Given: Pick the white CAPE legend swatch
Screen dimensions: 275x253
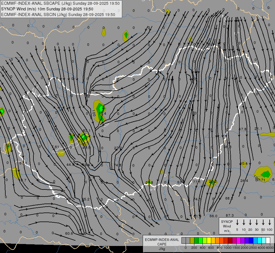Looking at the screenshot, I should [x=268, y=241].
